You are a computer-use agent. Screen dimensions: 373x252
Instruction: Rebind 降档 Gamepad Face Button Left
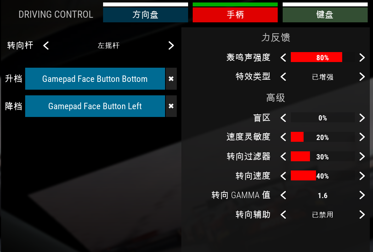(x=95, y=106)
